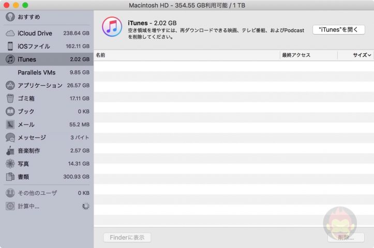
Task: Click the iCloud Drive cloud icon
Action: tap(10, 34)
